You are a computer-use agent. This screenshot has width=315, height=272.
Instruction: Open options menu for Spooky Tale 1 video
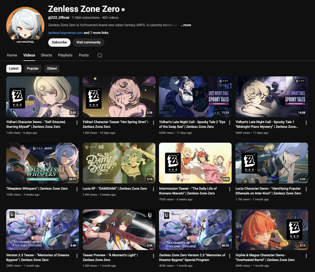(306, 122)
